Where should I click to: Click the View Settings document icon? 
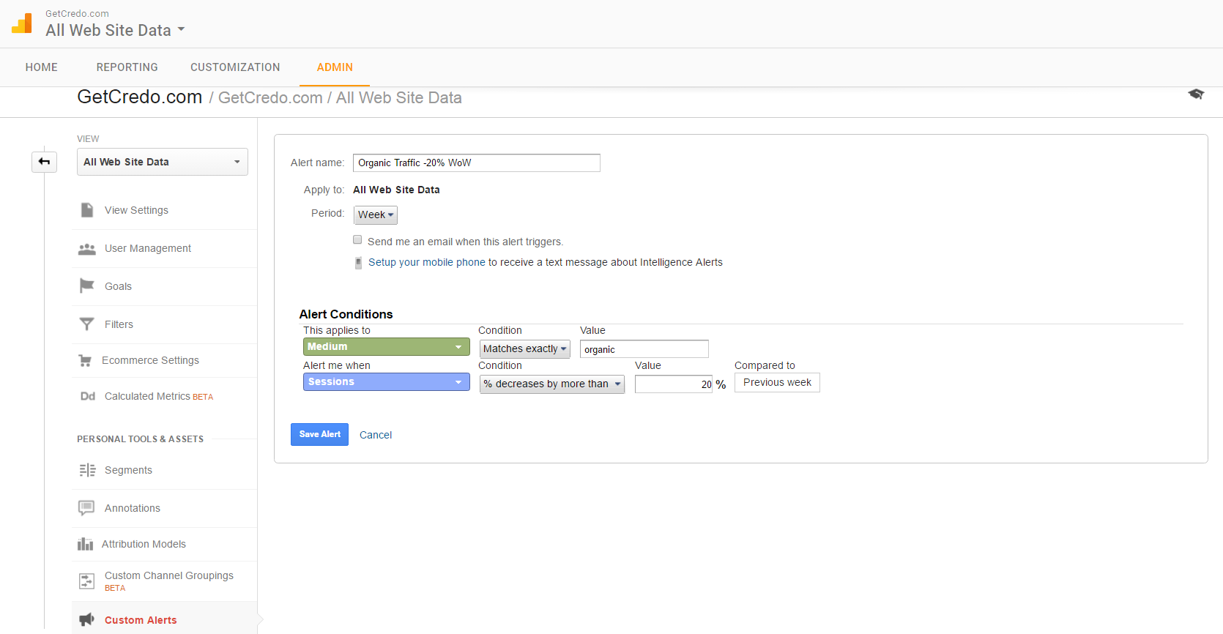point(87,210)
